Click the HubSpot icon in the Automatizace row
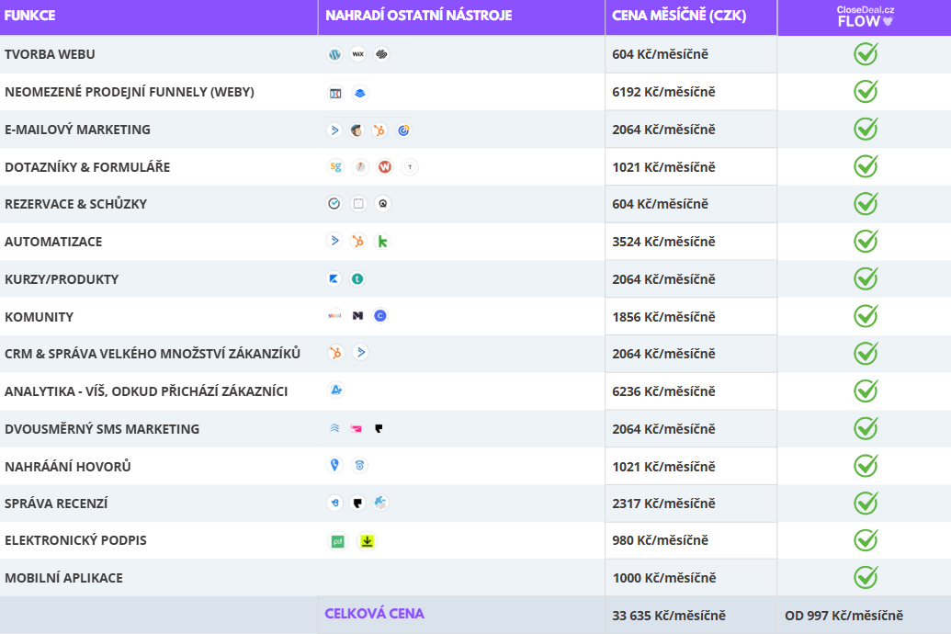Screen dimensions: 951x634 click(x=358, y=242)
